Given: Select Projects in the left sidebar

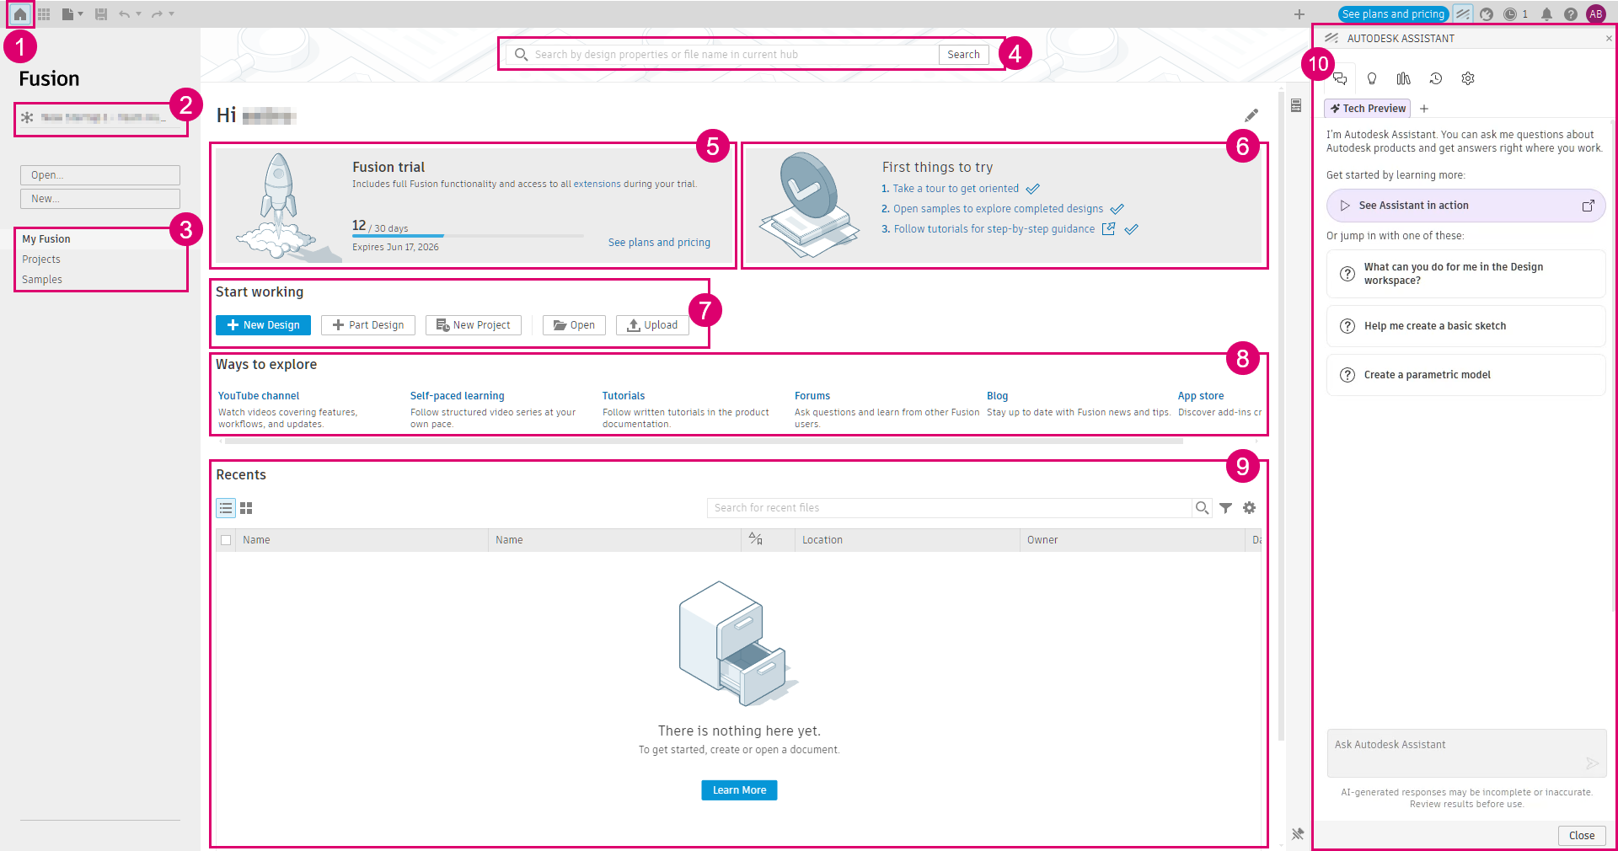Looking at the screenshot, I should pos(41,260).
